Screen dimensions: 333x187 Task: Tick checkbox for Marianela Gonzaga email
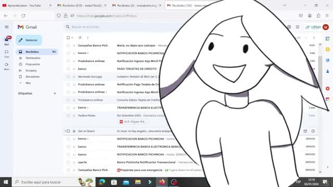[68, 77]
